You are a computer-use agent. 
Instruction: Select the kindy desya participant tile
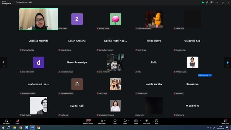pyautogui.click(x=154, y=41)
